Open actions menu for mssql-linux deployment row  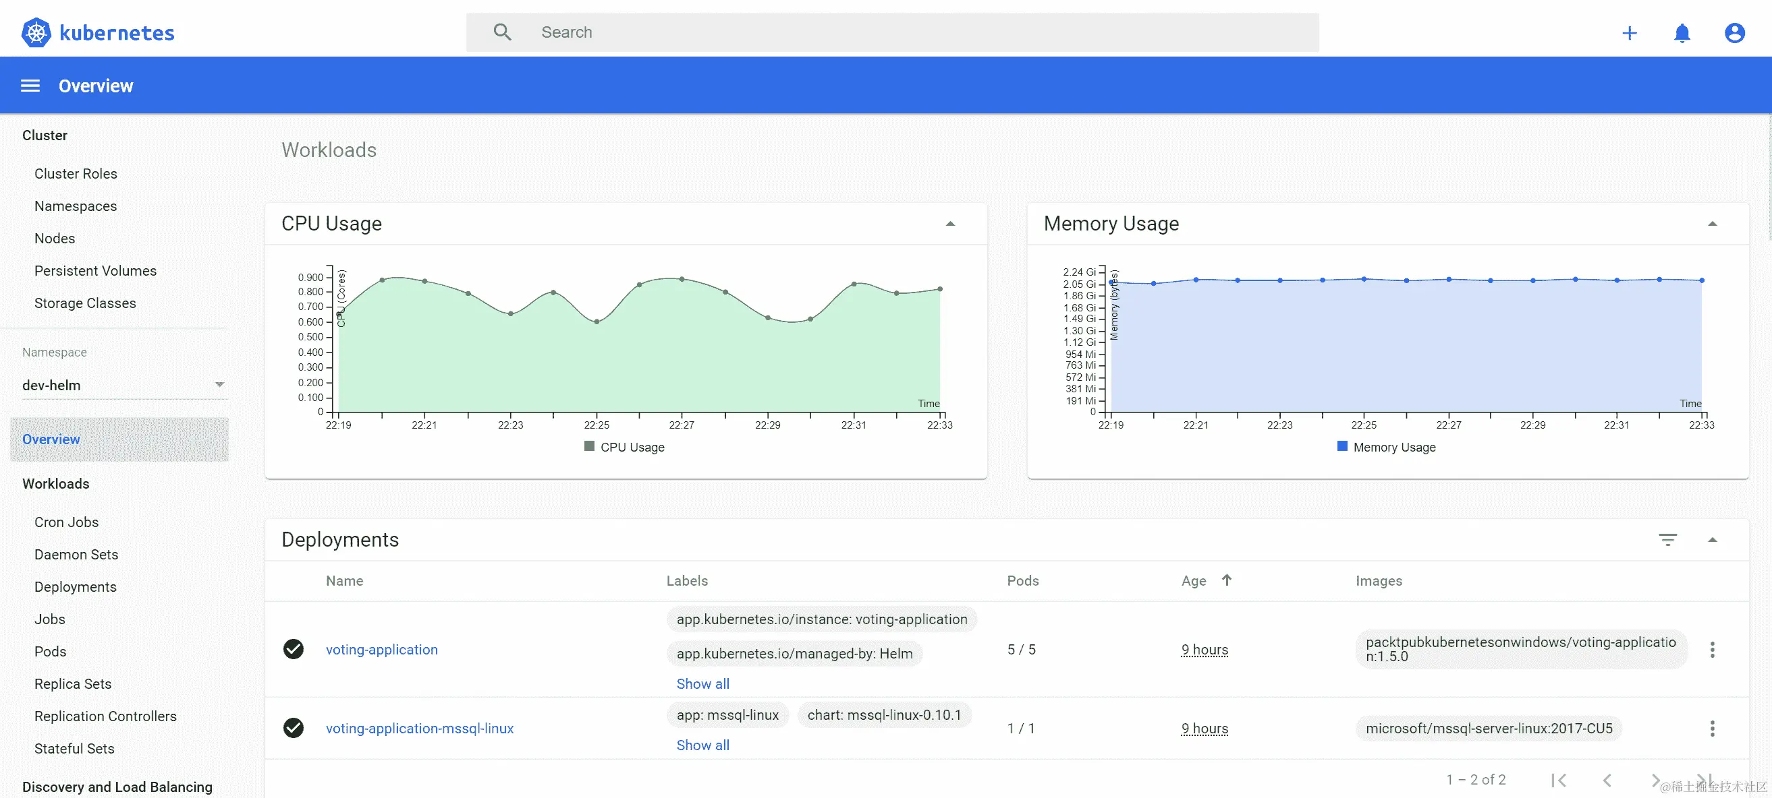[1712, 729]
